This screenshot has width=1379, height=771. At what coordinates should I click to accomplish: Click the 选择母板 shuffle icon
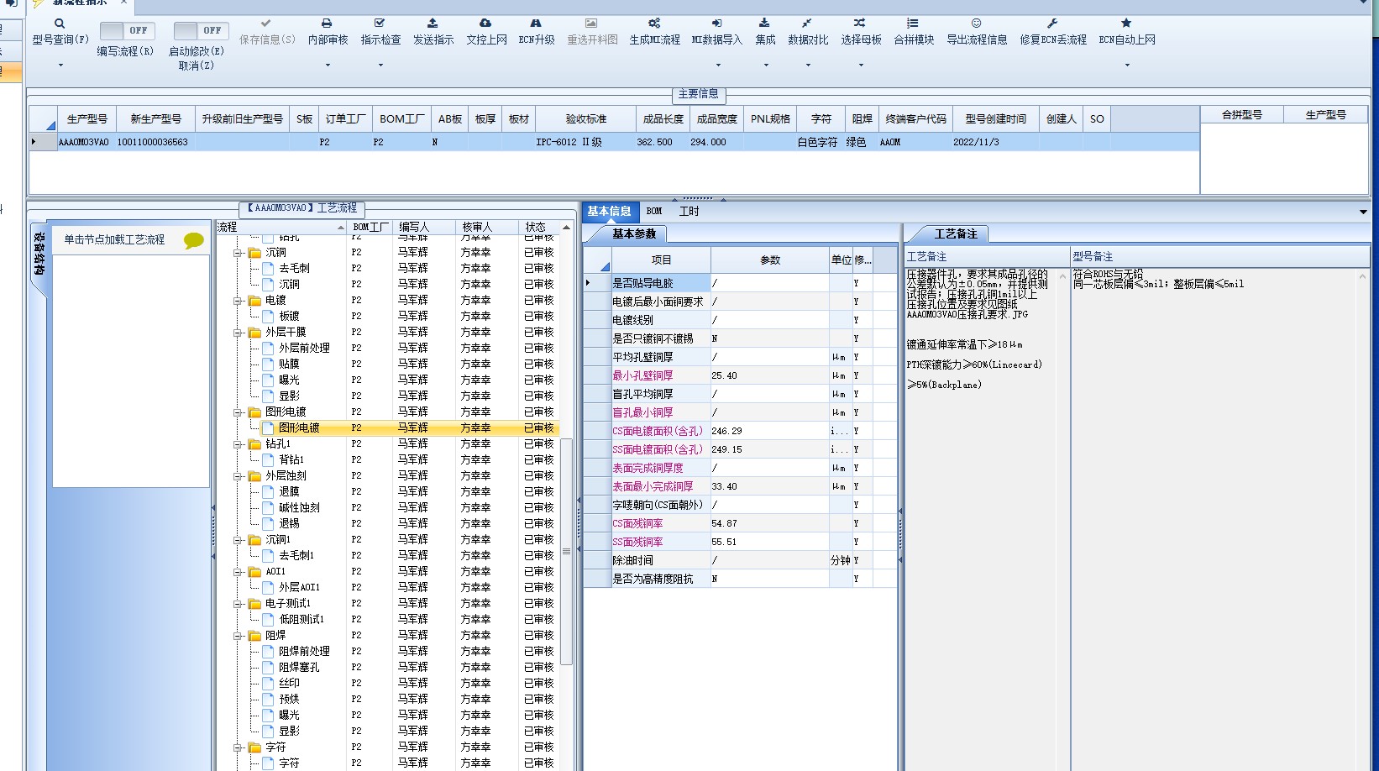[x=860, y=24]
